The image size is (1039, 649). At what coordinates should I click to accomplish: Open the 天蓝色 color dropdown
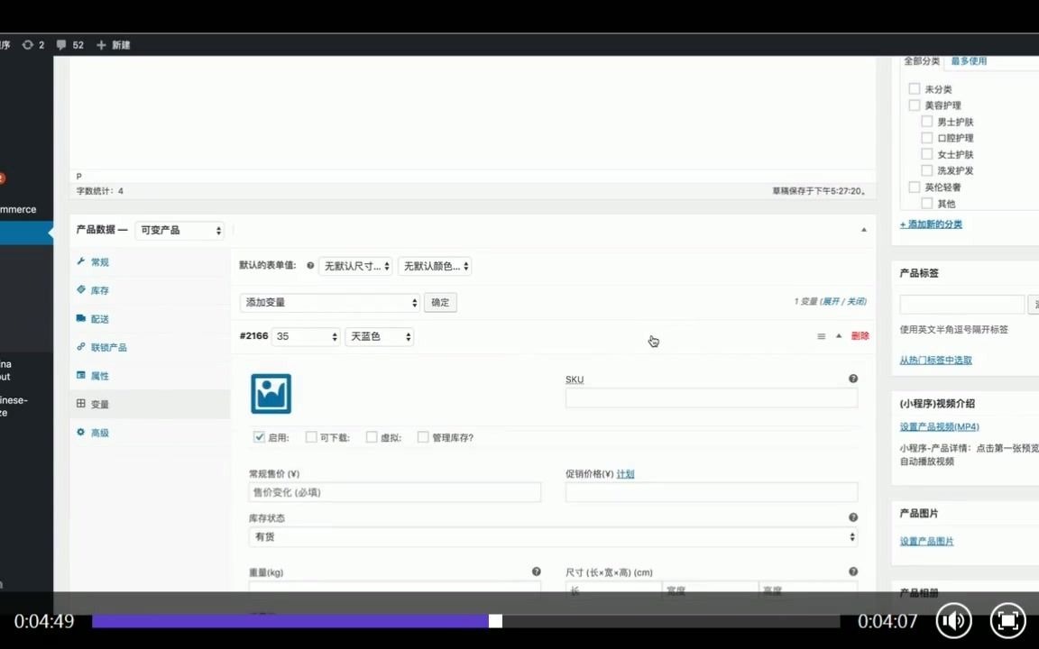pos(379,336)
